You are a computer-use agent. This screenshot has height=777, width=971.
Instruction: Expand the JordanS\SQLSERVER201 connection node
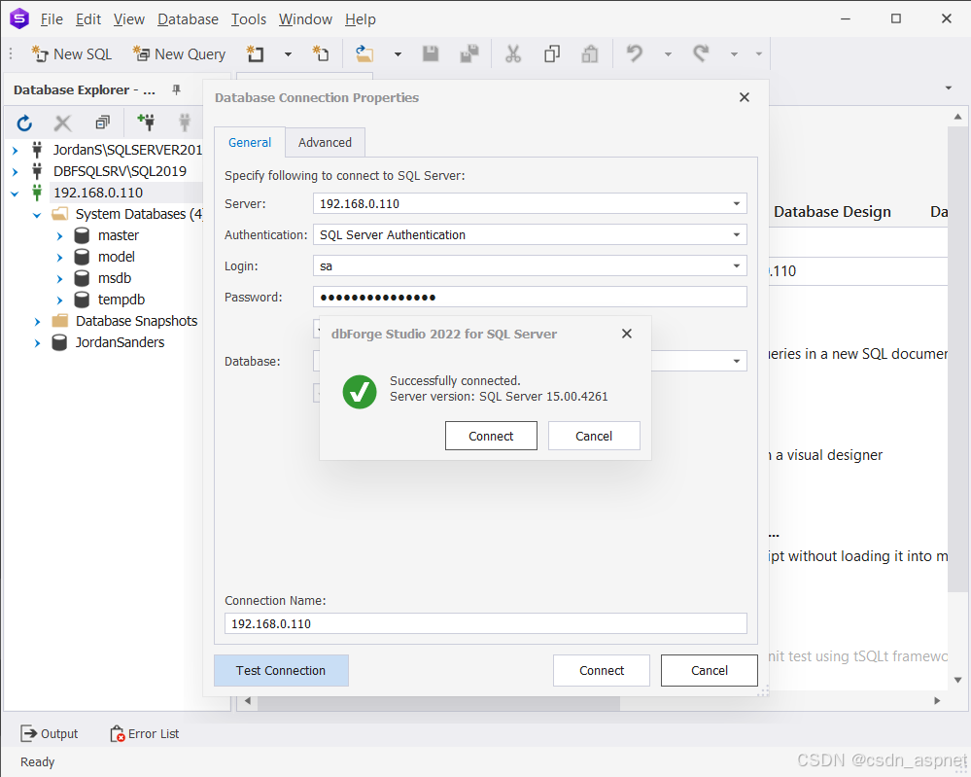click(16, 150)
